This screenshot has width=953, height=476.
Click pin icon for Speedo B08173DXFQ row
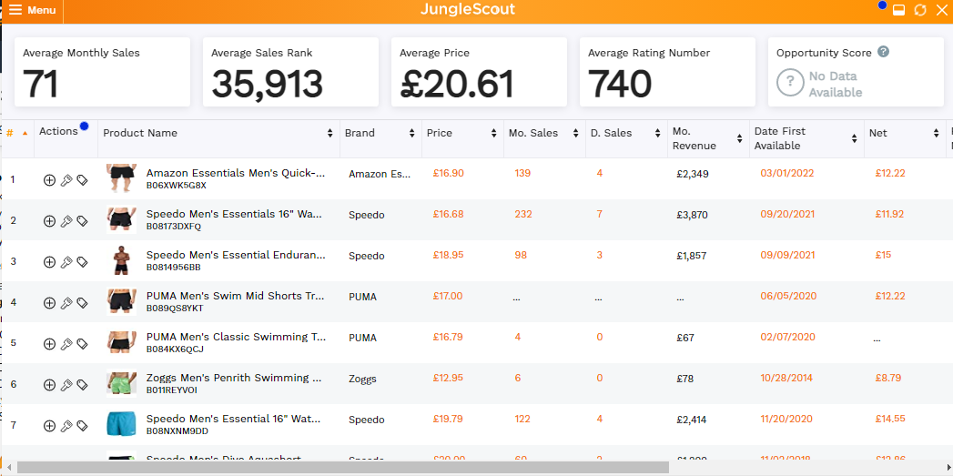pos(66,220)
